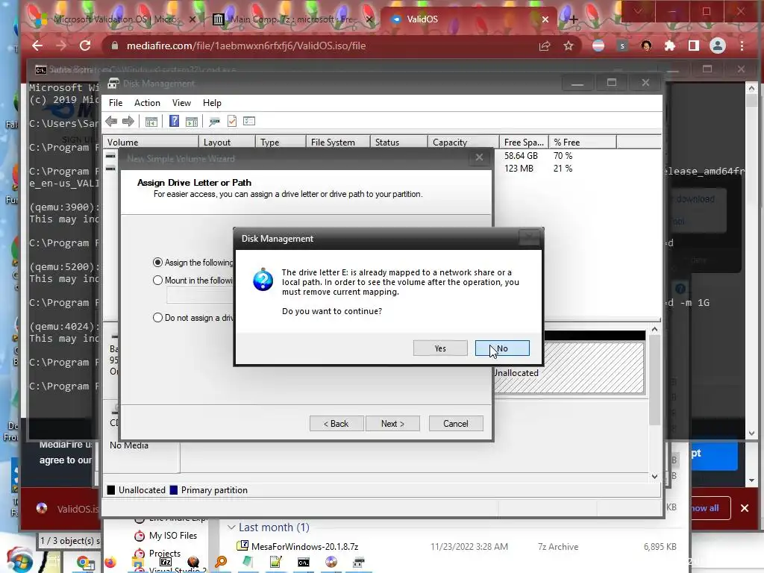Collapse the Last month (1) group

click(232, 527)
